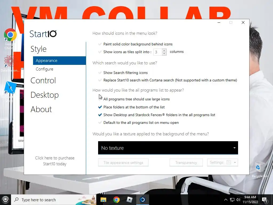Viewport: 273px width, 205px height.
Task: Click the Type here to search box
Action: click(54, 200)
